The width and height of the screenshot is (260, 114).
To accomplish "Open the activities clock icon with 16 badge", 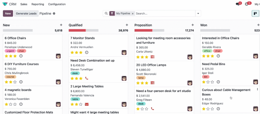I will pos(247,4).
